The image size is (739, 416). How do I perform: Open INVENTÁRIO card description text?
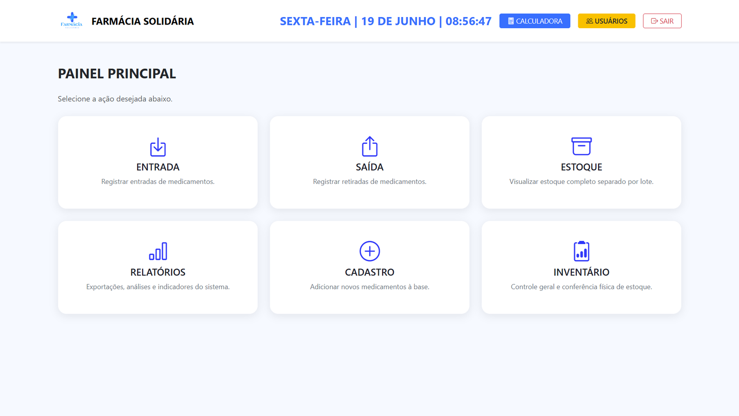pyautogui.click(x=582, y=287)
